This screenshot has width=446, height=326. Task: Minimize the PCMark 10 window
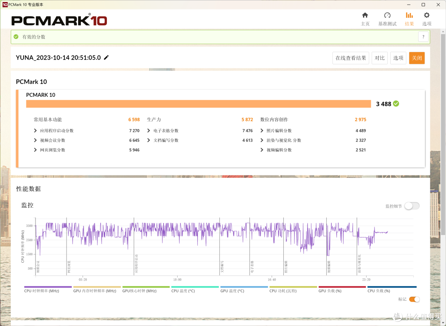coord(409,5)
